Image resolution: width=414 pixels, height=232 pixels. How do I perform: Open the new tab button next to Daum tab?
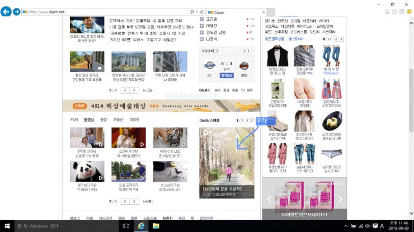pyautogui.click(x=271, y=12)
